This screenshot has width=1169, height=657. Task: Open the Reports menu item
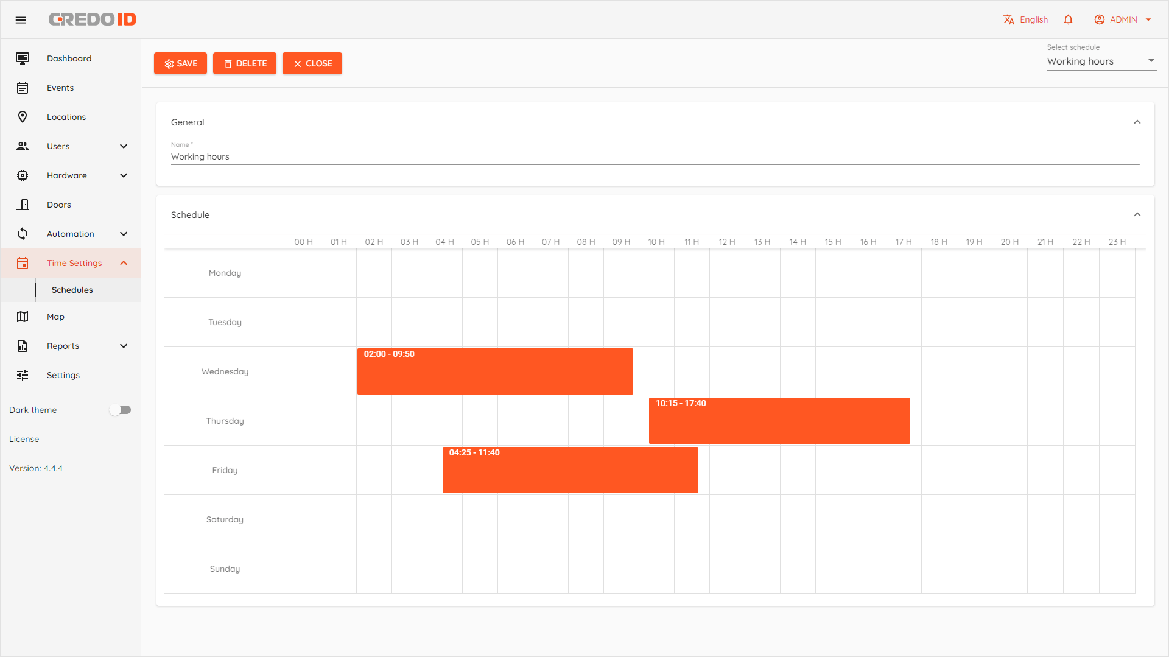tap(63, 346)
